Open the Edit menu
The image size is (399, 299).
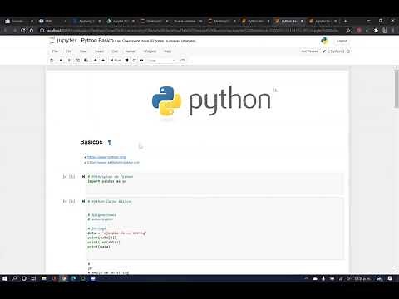(68, 51)
